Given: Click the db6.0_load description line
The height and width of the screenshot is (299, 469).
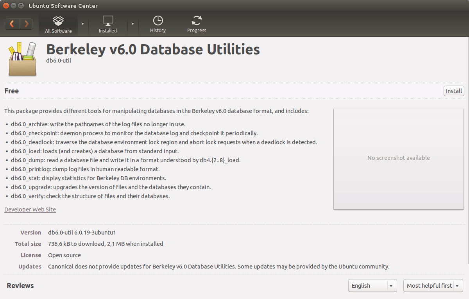Looking at the screenshot, I should [95, 151].
